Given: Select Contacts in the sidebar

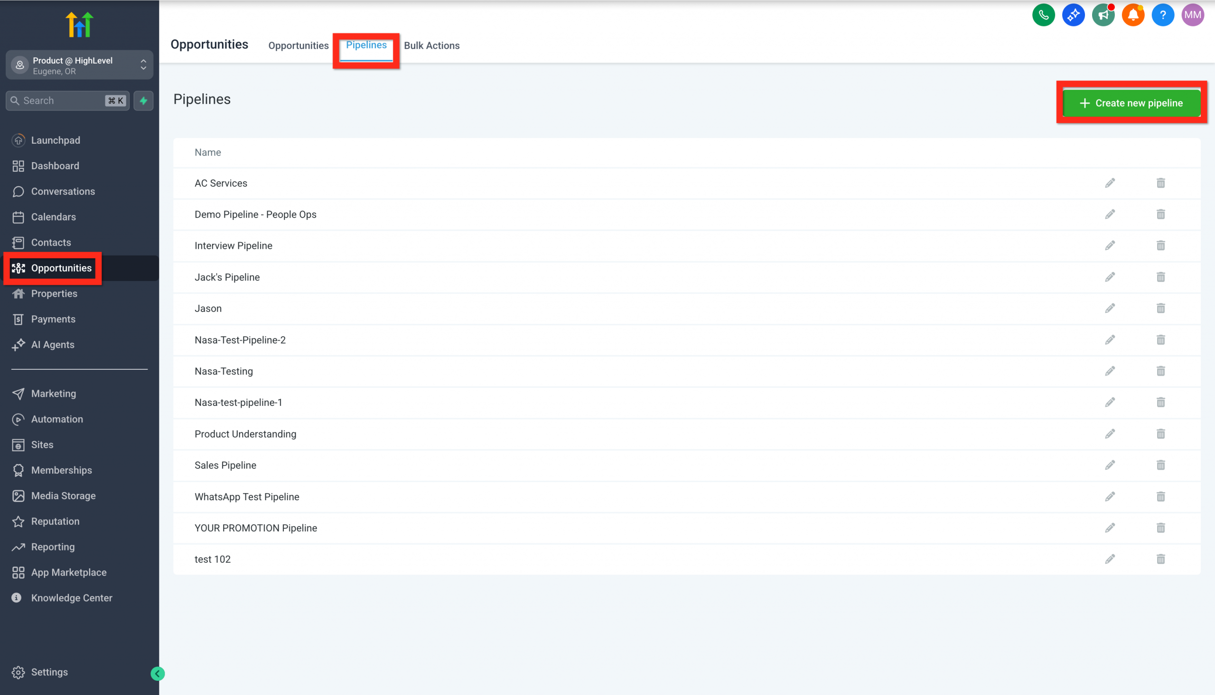Looking at the screenshot, I should tap(50, 242).
